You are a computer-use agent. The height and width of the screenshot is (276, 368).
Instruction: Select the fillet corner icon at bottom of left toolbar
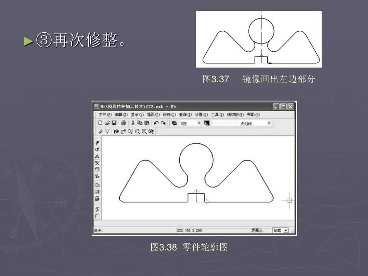point(97,216)
